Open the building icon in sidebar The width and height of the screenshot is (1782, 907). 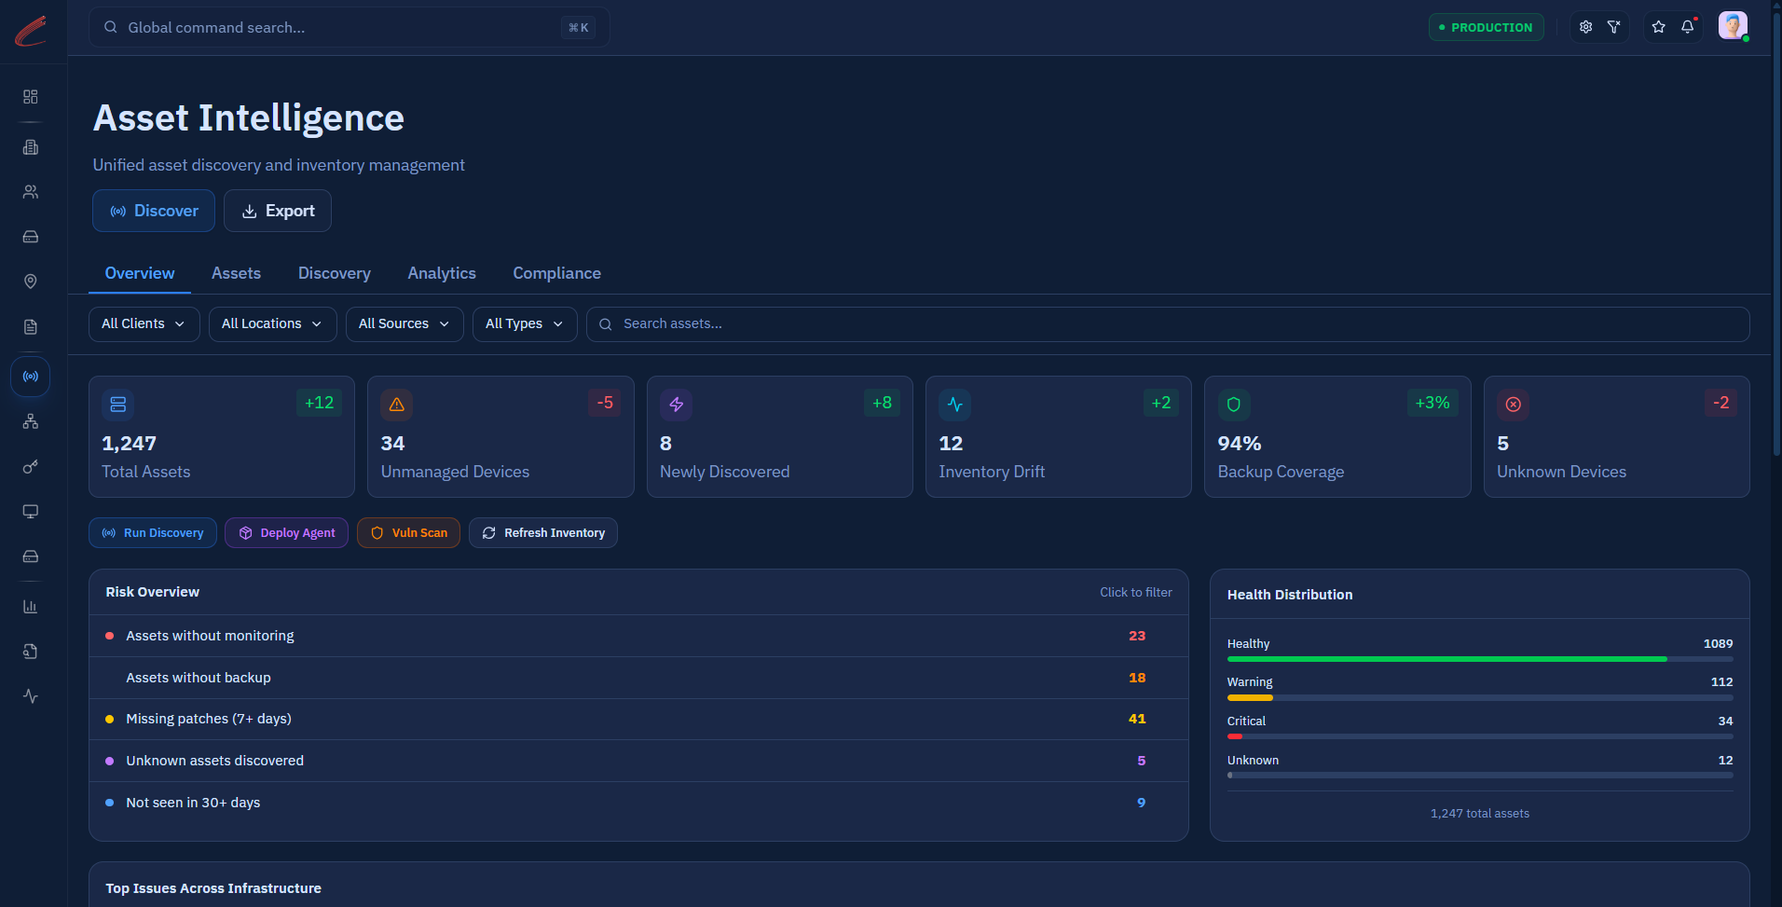[31, 147]
